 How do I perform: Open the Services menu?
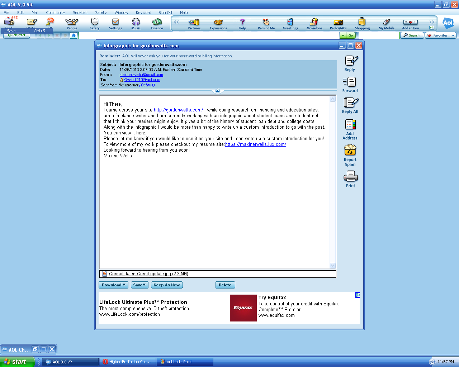coord(80,12)
